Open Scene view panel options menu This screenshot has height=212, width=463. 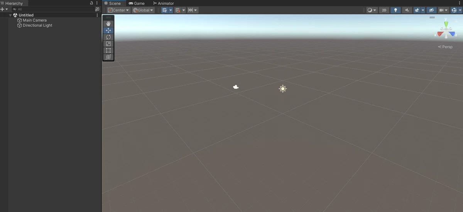460,3
